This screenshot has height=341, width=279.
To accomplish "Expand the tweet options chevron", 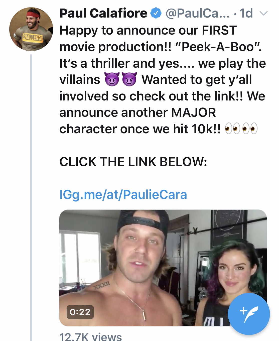I will pyautogui.click(x=263, y=13).
